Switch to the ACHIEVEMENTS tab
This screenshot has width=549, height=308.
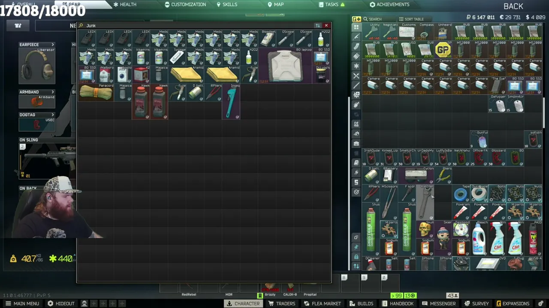click(389, 4)
